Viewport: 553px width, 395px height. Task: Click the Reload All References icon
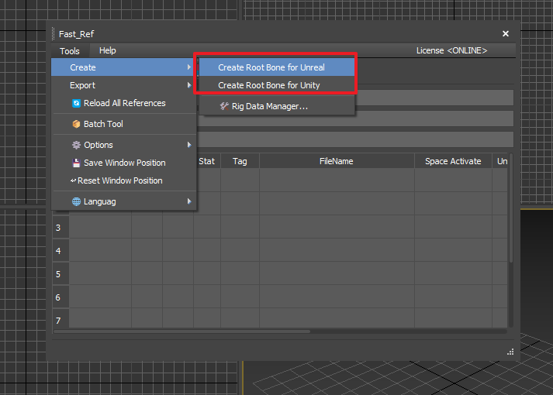coord(76,103)
